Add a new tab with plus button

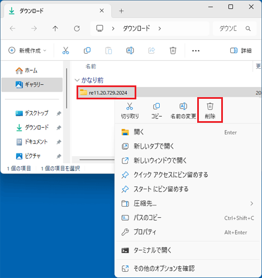pyautogui.click(x=121, y=11)
